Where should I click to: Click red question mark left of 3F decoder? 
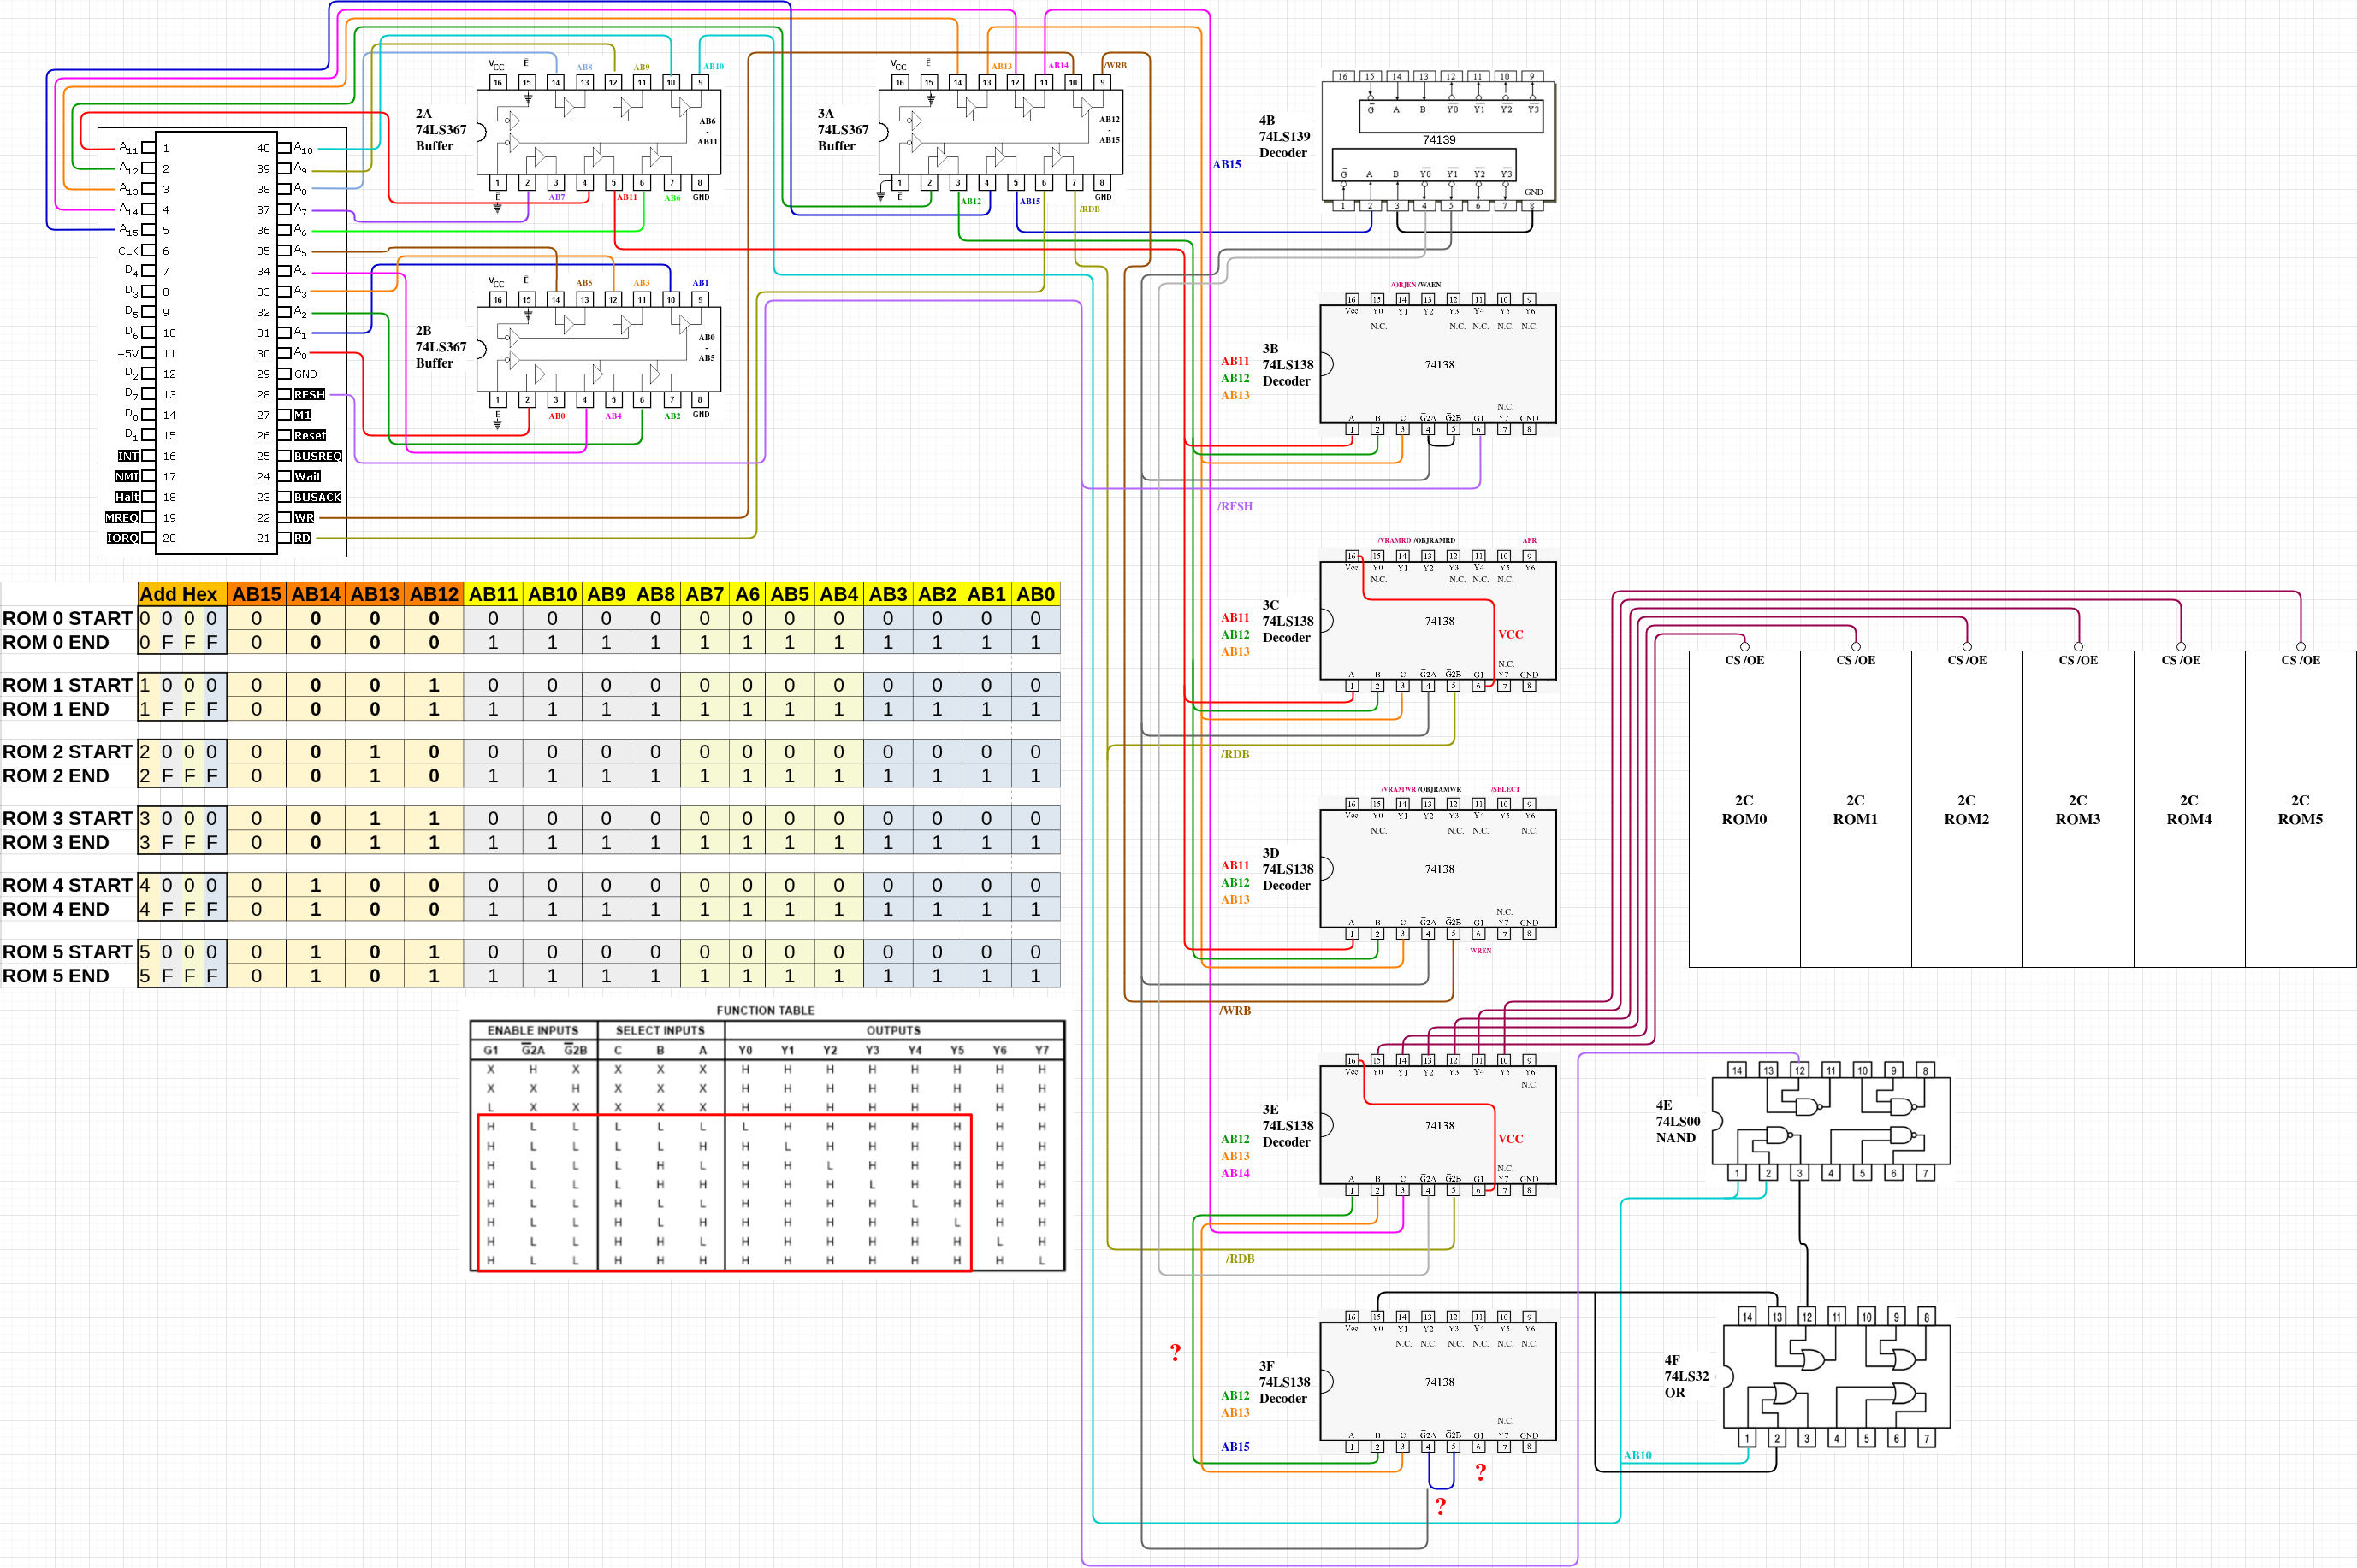[x=1176, y=1353]
